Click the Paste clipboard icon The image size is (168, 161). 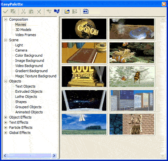coord(31,12)
